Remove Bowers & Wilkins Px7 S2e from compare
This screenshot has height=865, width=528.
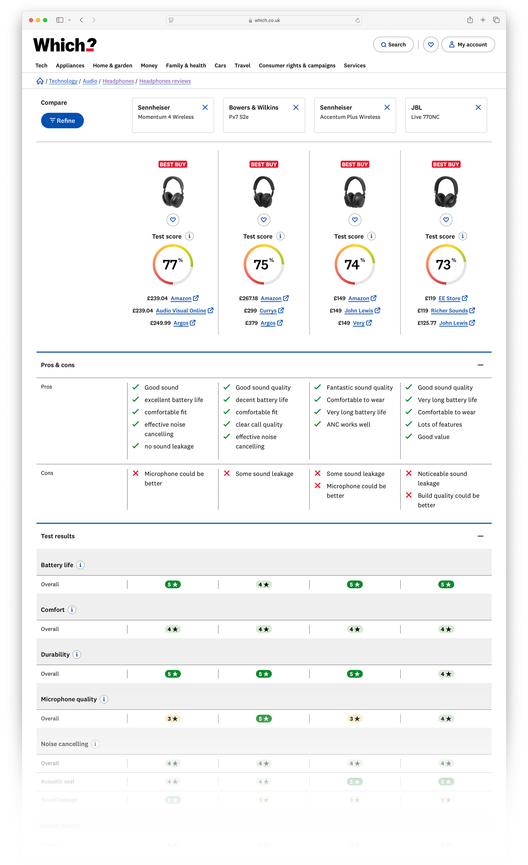[x=296, y=107]
